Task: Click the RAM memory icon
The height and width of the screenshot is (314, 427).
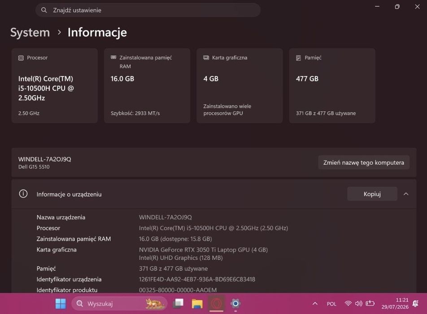Action: coord(113,57)
